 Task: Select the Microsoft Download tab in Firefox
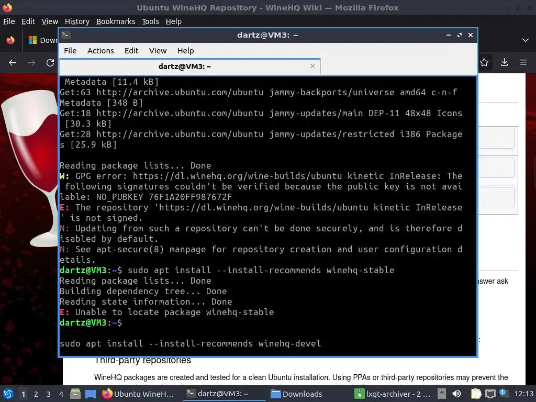(42, 40)
